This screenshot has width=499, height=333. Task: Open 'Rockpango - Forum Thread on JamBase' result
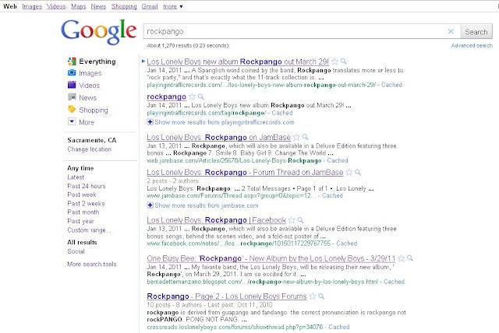245,173
